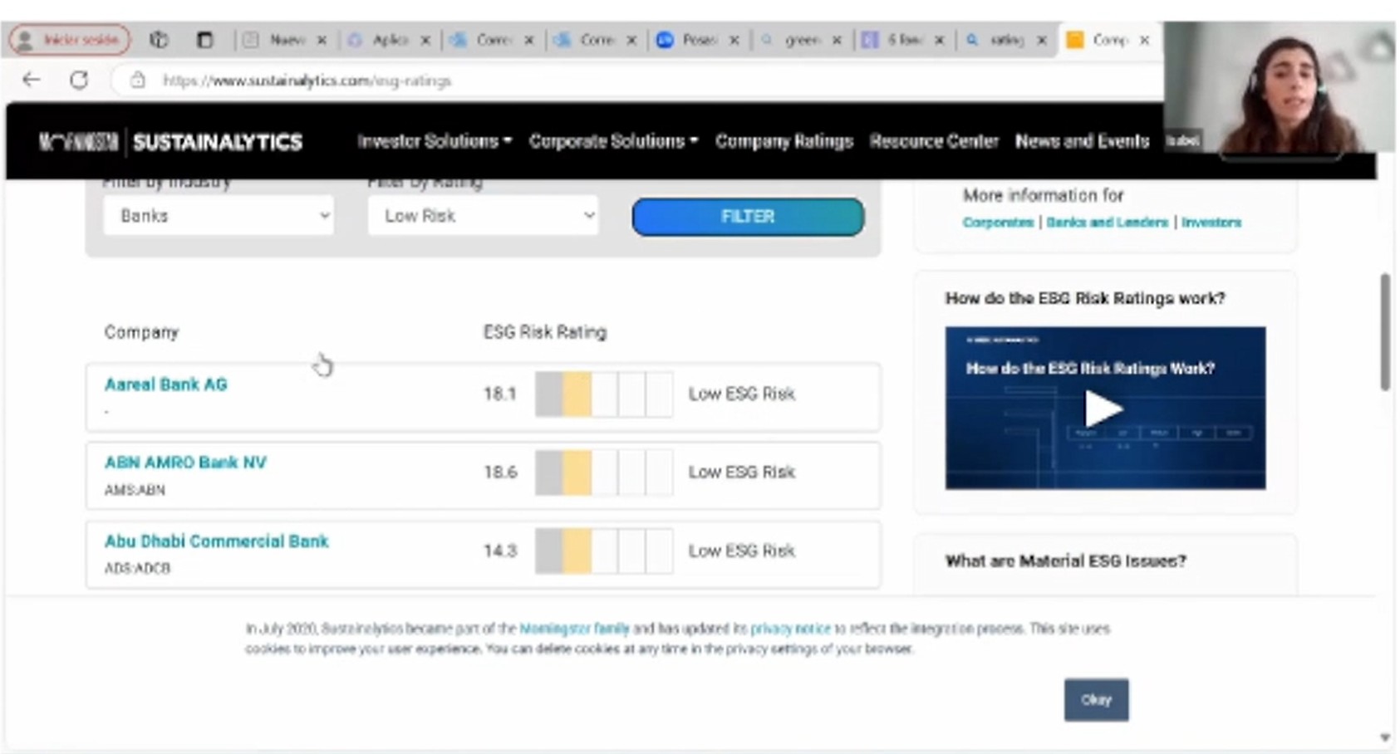Click the page vertical scrollbar
The height and width of the screenshot is (754, 1400).
[x=1385, y=332]
